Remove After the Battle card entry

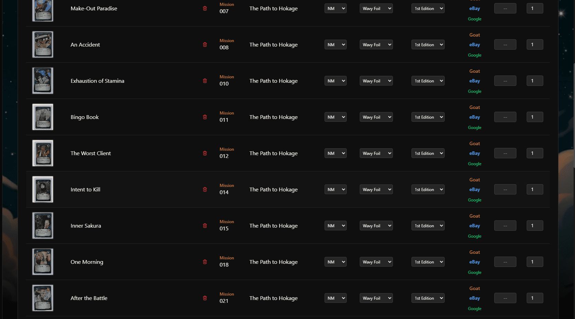click(205, 298)
